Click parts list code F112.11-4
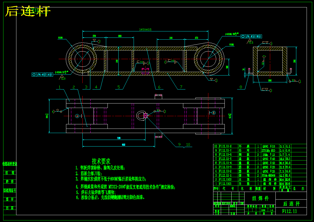 point(226,163)
